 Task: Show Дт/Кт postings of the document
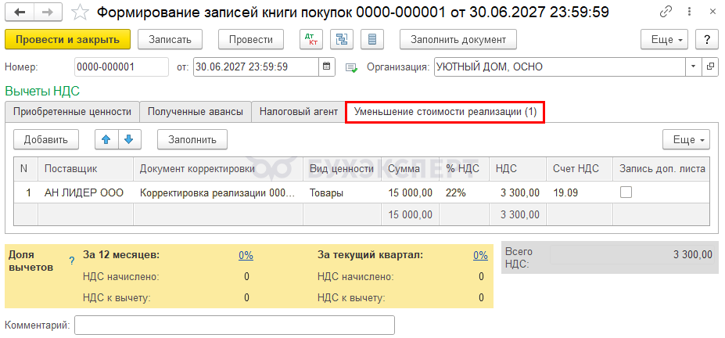tap(311, 39)
